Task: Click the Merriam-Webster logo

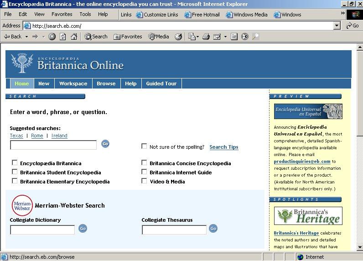Action: tap(22, 205)
